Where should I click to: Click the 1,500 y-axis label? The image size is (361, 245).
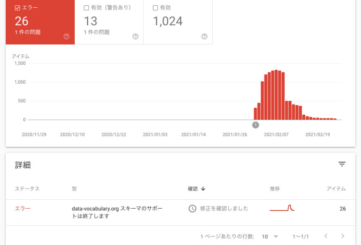20,63
